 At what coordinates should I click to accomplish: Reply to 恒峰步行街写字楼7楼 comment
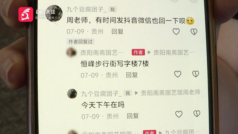132,75
